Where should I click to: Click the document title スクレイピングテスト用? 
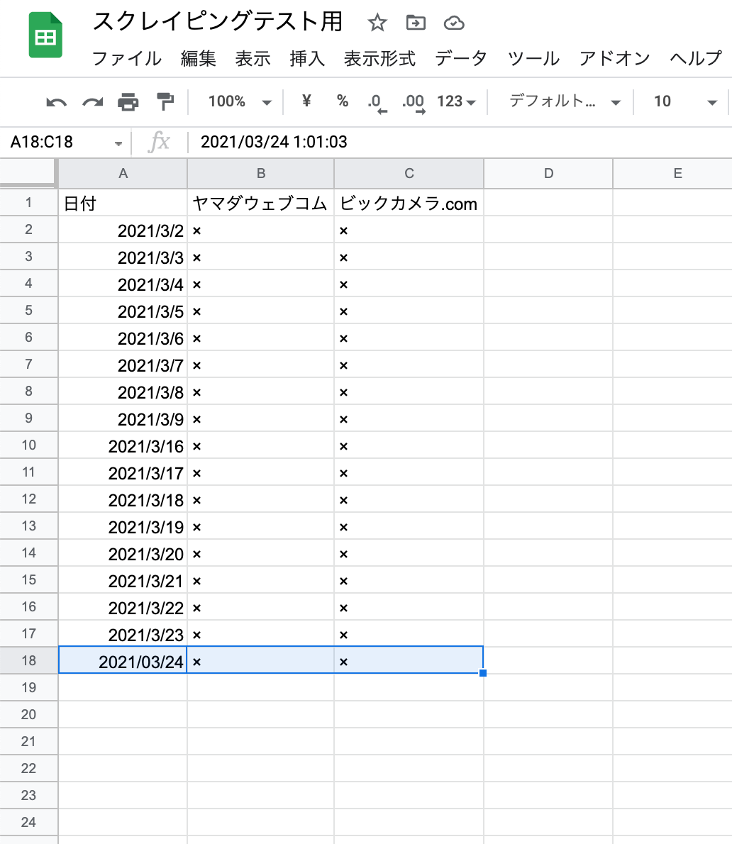tap(218, 22)
